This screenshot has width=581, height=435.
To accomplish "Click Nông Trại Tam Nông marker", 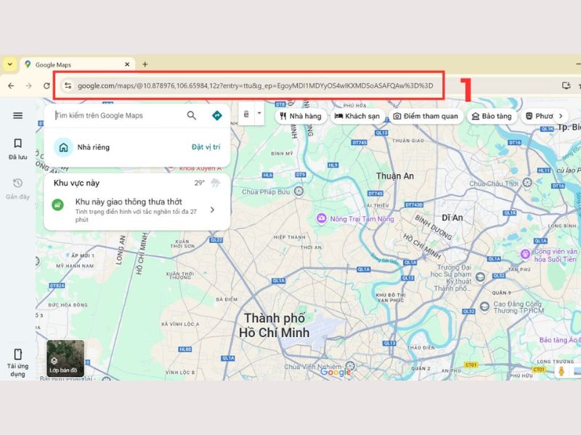I will [x=321, y=218].
